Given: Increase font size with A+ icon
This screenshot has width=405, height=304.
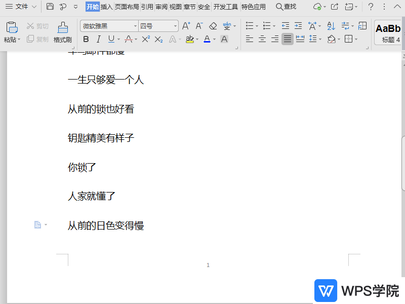Looking at the screenshot, I should pos(186,26).
